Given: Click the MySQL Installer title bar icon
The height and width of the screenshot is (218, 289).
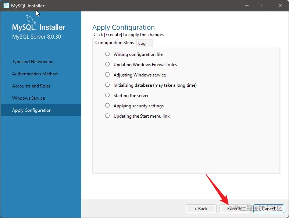Looking at the screenshot, I should point(6,6).
